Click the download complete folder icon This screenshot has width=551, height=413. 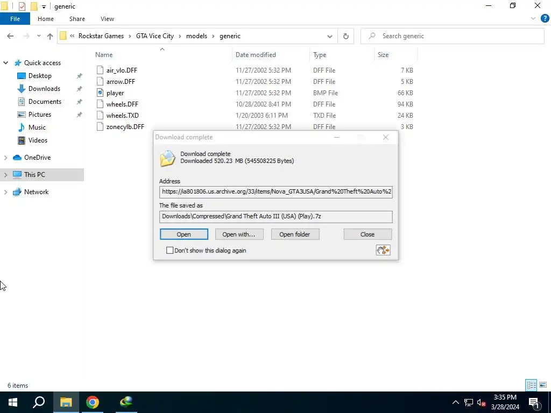[x=168, y=158]
